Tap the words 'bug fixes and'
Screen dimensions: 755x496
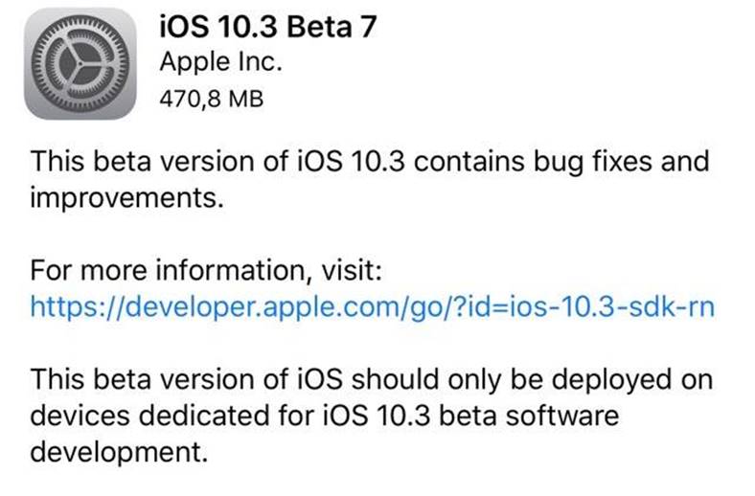click(x=621, y=162)
